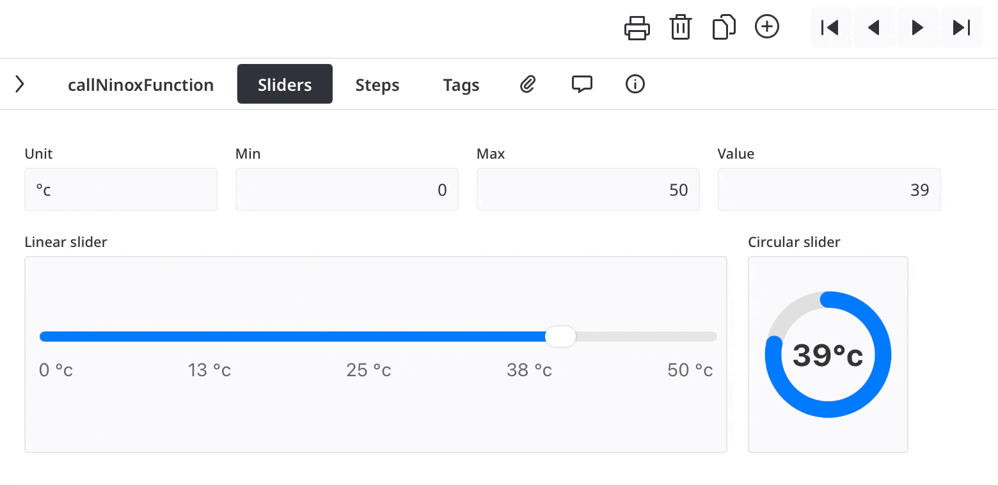Switch to the Steps tab
998x485 pixels.
[377, 84]
